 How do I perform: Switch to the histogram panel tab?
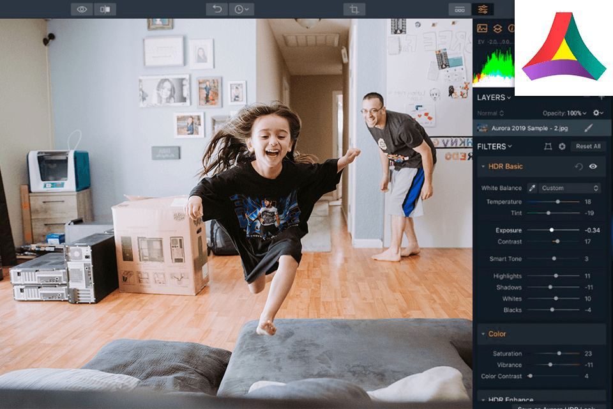click(482, 28)
